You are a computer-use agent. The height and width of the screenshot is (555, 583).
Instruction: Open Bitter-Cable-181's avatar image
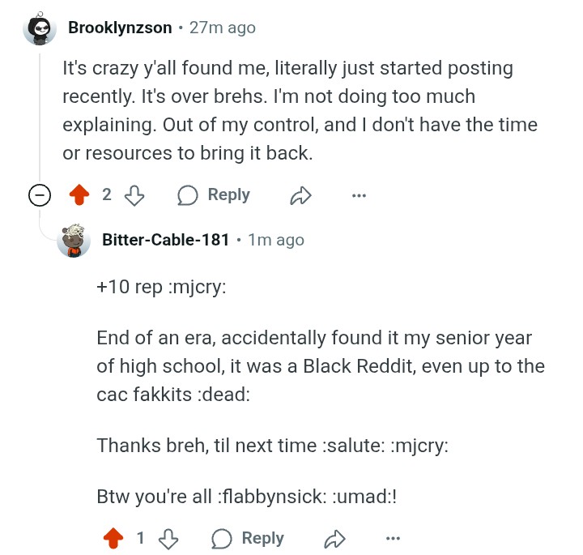(x=74, y=240)
